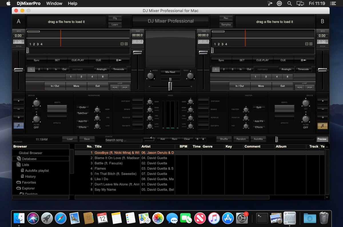The width and height of the screenshot is (343, 227).
Task: Enable deck B AnalogIn
Action: tap(286, 69)
